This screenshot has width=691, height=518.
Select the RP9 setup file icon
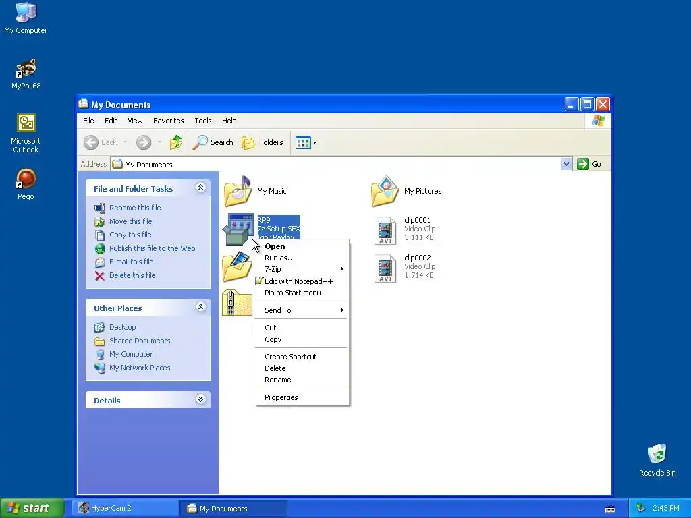pos(238,229)
